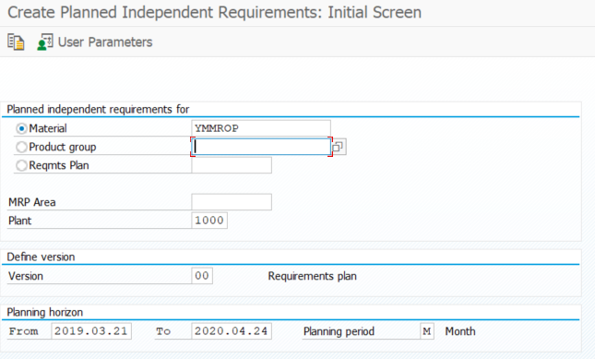Click the Plant field showing 1000

coord(209,221)
